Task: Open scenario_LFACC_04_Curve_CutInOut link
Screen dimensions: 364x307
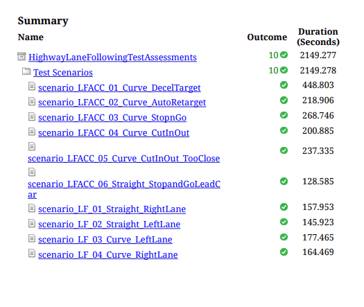Action: tap(114, 133)
